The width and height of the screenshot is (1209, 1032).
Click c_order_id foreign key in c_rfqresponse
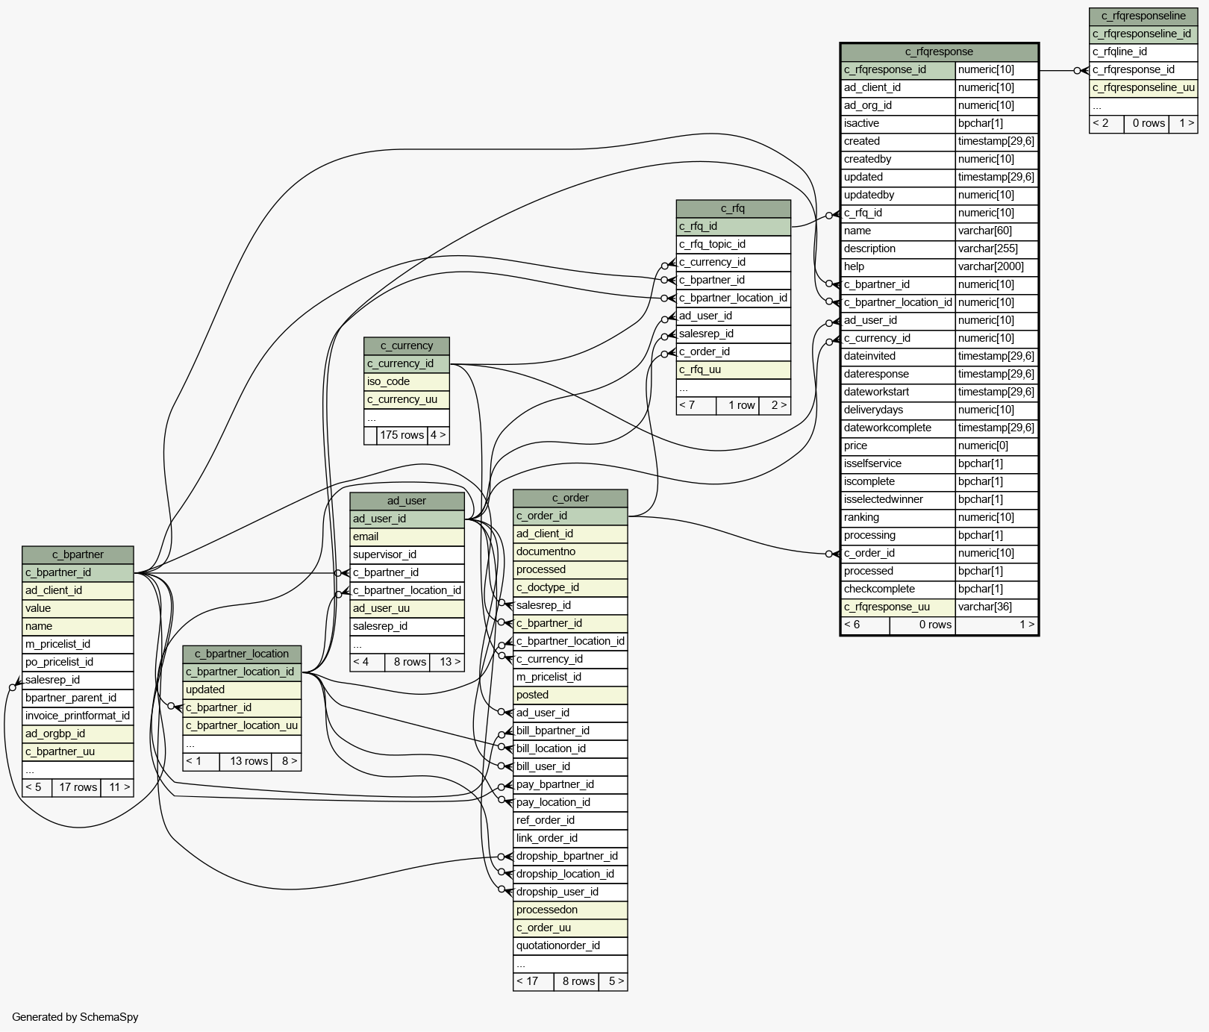(x=898, y=554)
